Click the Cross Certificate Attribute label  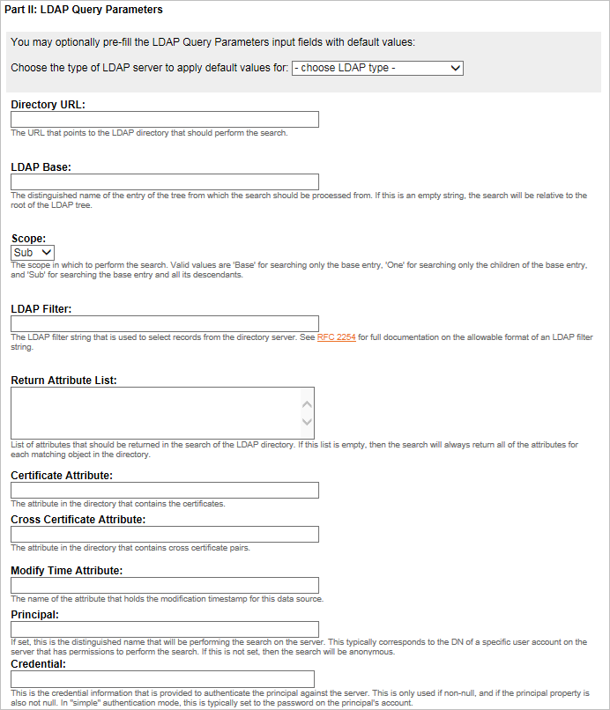78,520
